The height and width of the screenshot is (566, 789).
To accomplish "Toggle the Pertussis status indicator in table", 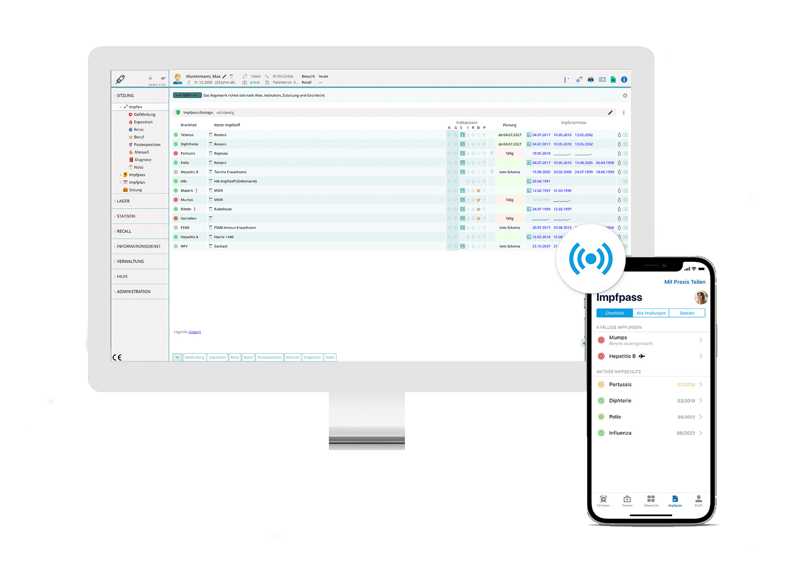I will 176,153.
